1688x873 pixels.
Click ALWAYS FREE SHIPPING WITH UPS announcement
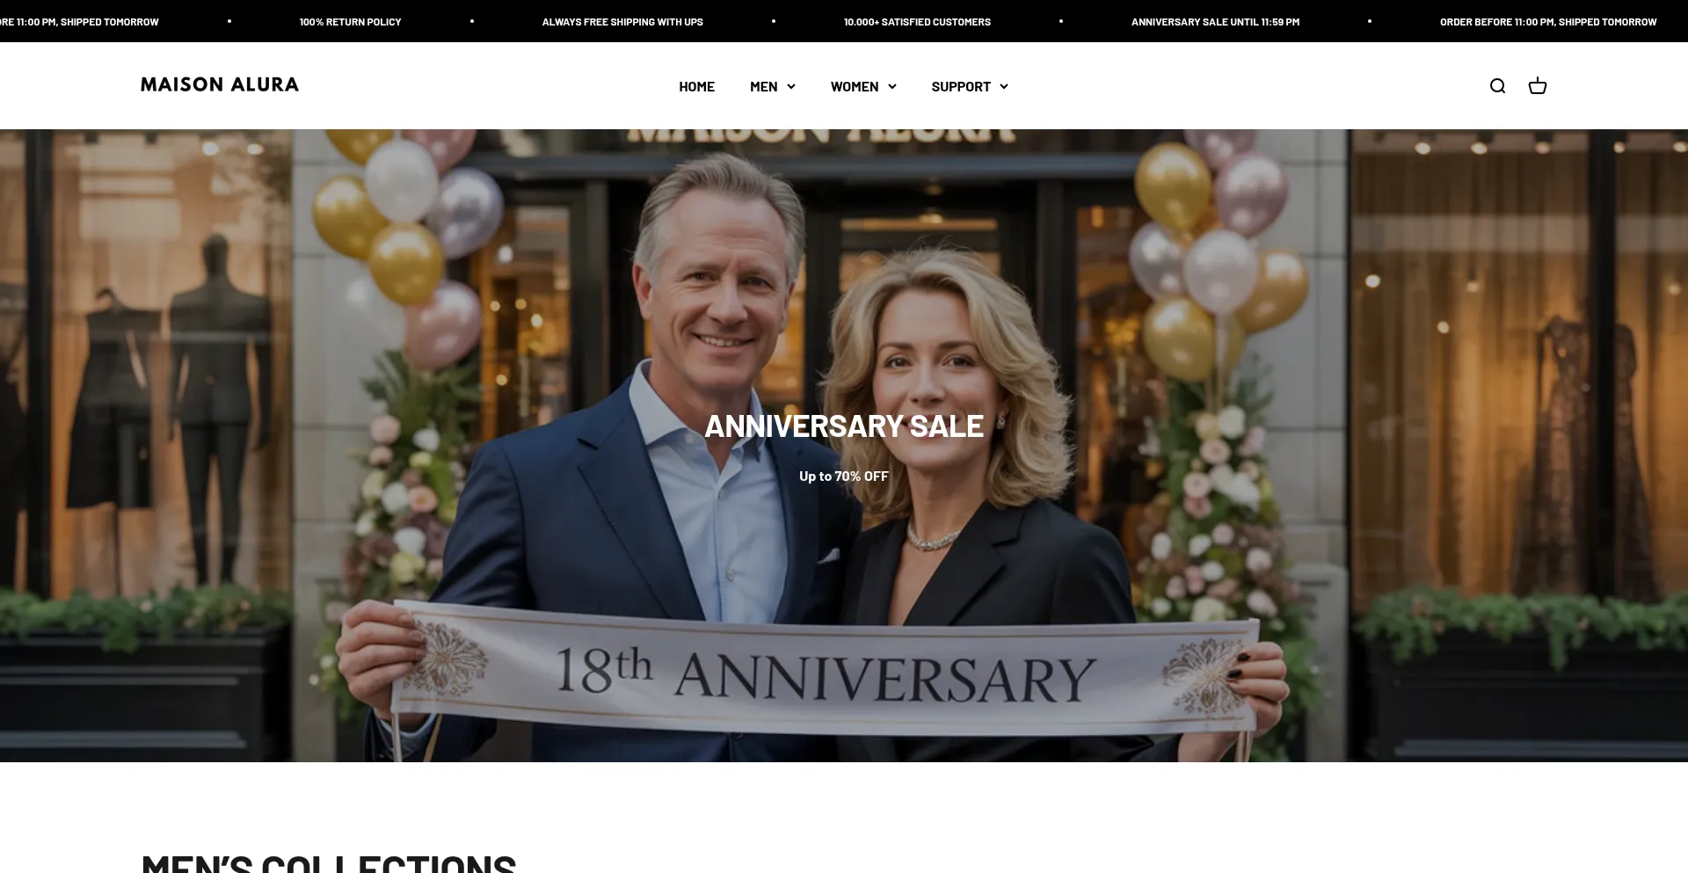(x=622, y=21)
